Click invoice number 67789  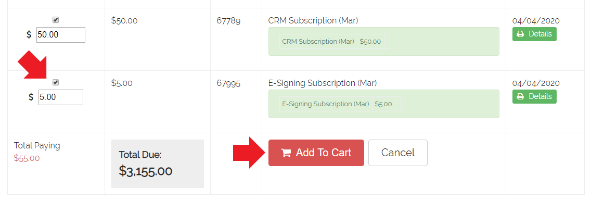(228, 20)
